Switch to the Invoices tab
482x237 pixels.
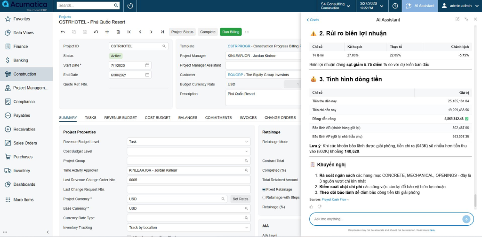[x=248, y=118]
